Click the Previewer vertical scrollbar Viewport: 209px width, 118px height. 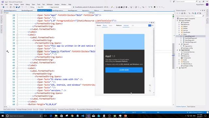[x=153, y=53]
